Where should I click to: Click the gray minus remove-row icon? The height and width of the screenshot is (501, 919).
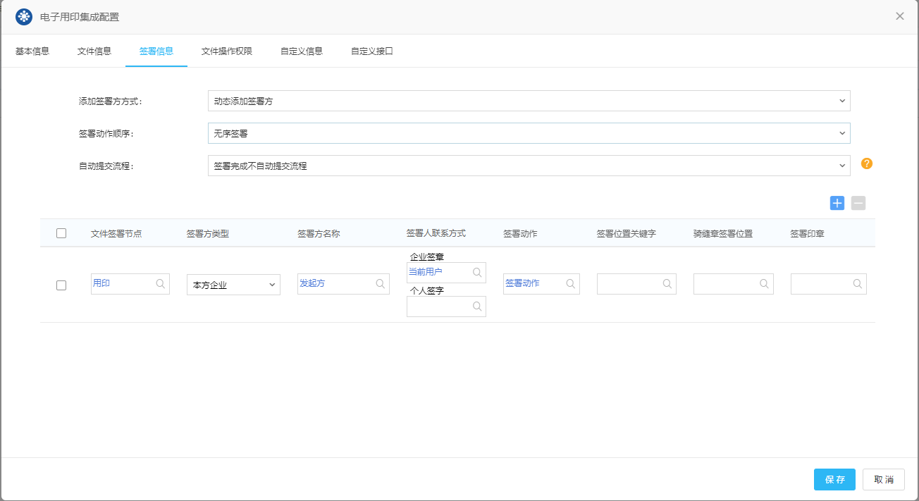click(x=858, y=203)
